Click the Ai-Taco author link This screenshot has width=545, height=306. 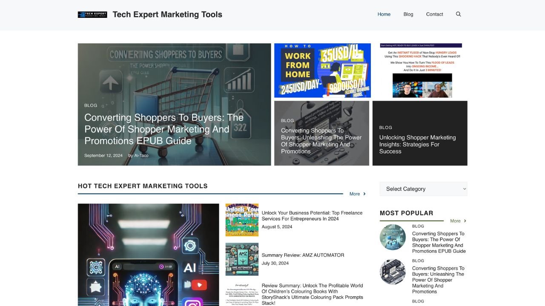[x=141, y=156]
